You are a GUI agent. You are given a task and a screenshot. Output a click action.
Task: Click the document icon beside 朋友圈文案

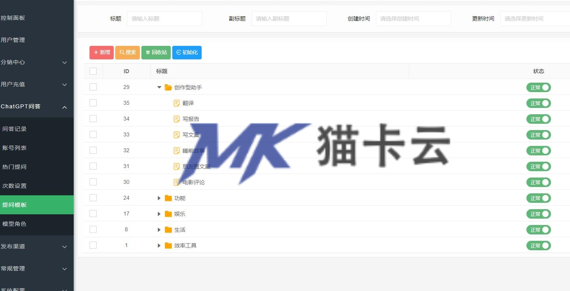(x=177, y=166)
